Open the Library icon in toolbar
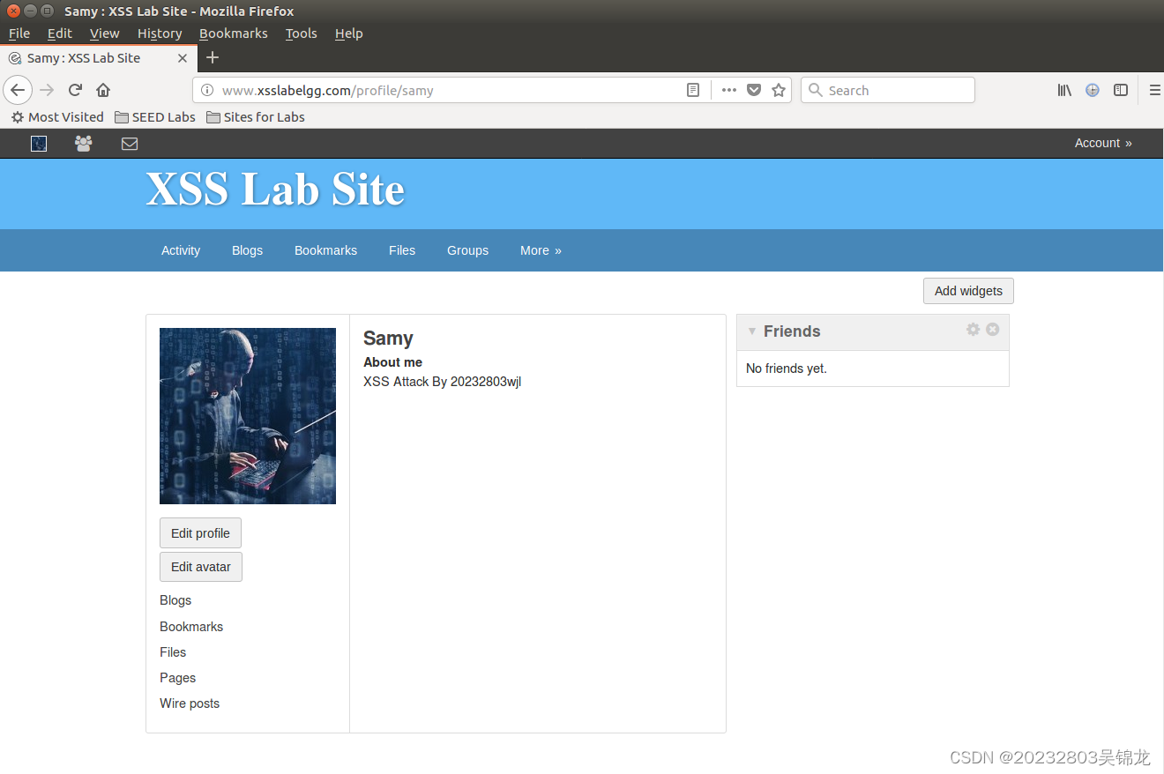This screenshot has width=1164, height=774. coord(1064,90)
